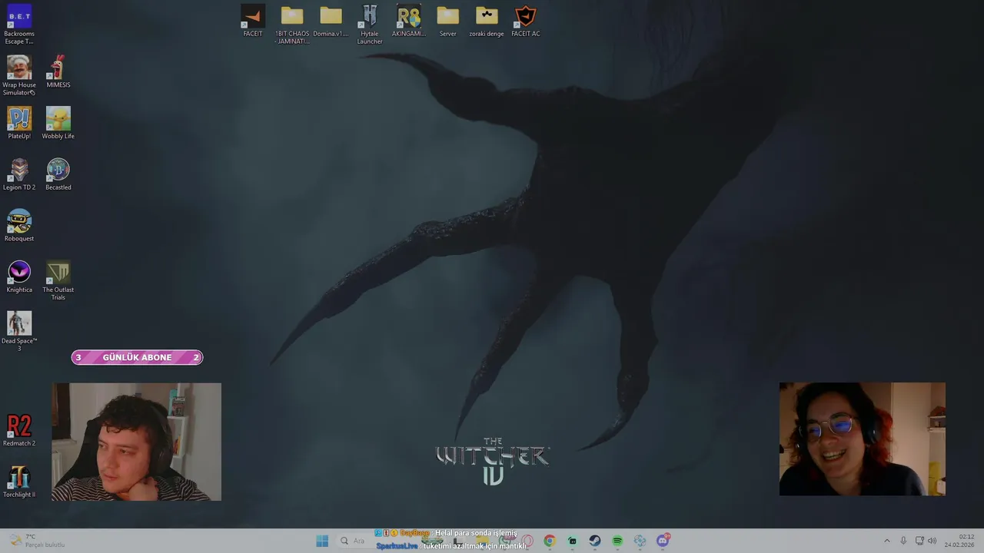The width and height of the screenshot is (984, 553).
Task: Expand the hidden system tray icons
Action: [886, 541]
